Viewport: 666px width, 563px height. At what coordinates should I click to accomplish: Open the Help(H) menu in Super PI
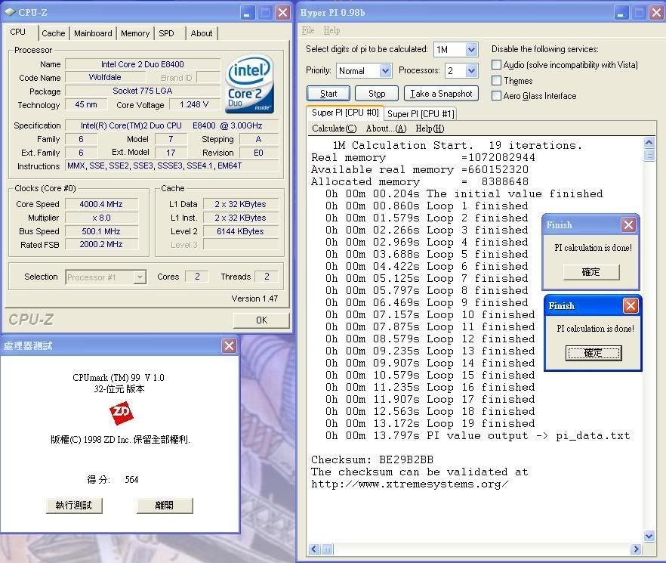(430, 128)
